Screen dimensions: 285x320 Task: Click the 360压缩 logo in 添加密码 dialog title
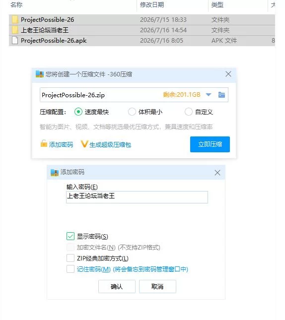click(55, 173)
